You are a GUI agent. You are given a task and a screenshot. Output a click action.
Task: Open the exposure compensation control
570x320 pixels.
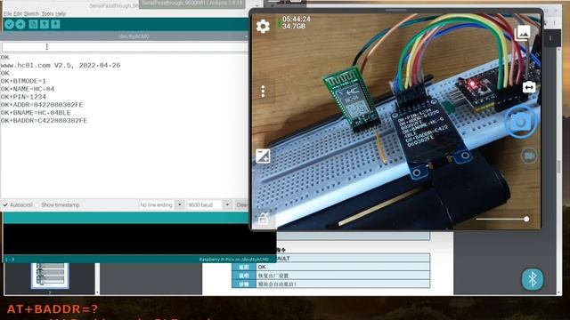[x=263, y=156]
